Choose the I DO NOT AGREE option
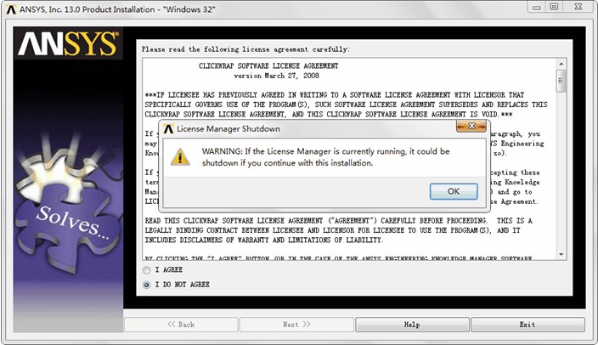The width and height of the screenshot is (598, 345). coord(146,285)
